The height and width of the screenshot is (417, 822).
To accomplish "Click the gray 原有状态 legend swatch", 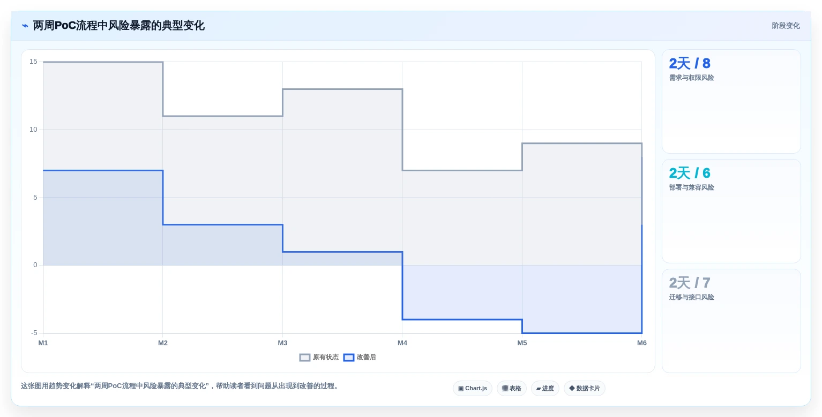I will click(305, 358).
